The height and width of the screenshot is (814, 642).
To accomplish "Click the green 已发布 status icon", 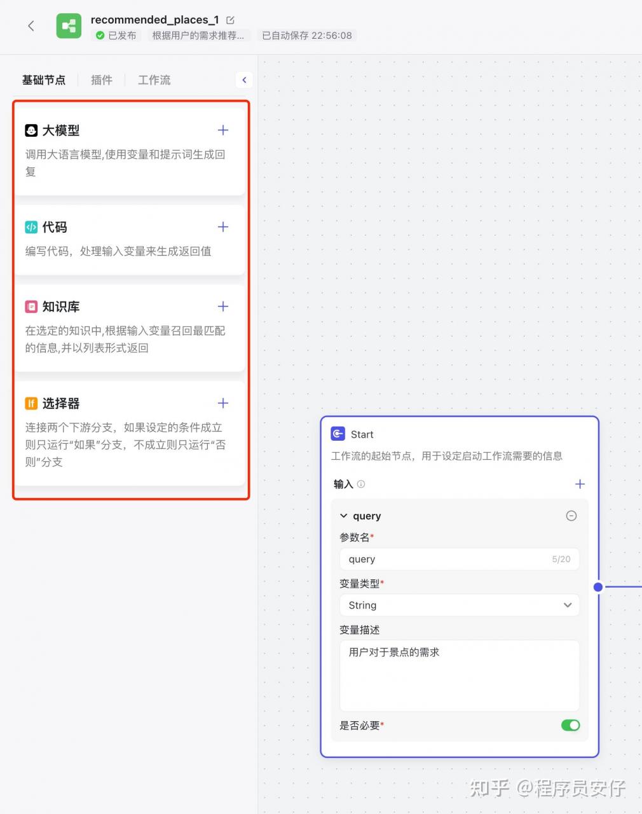I will (100, 36).
